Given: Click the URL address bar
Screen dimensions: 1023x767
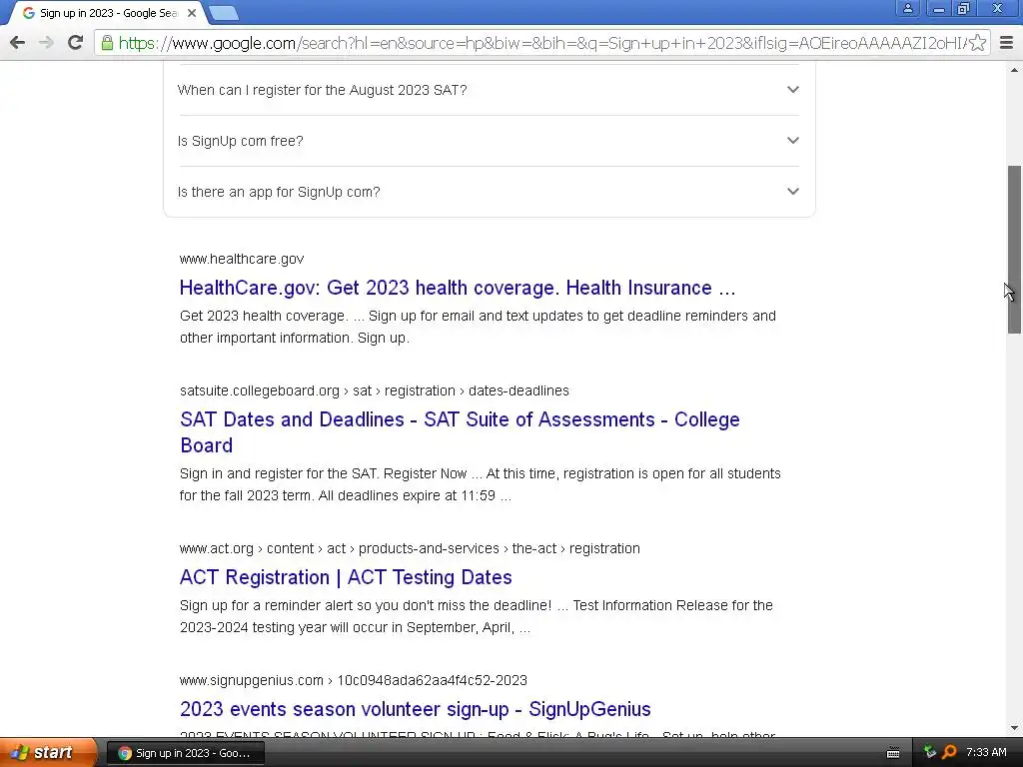Looking at the screenshot, I should pyautogui.click(x=541, y=43).
